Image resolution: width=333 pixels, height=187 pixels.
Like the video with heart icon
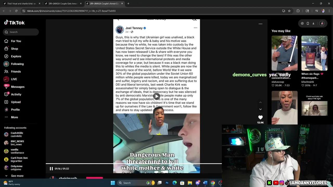[260, 118]
